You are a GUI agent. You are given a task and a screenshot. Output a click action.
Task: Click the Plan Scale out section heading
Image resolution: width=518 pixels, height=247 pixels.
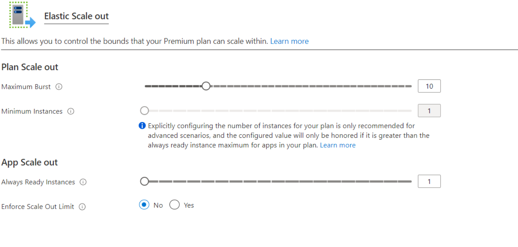pyautogui.click(x=30, y=67)
